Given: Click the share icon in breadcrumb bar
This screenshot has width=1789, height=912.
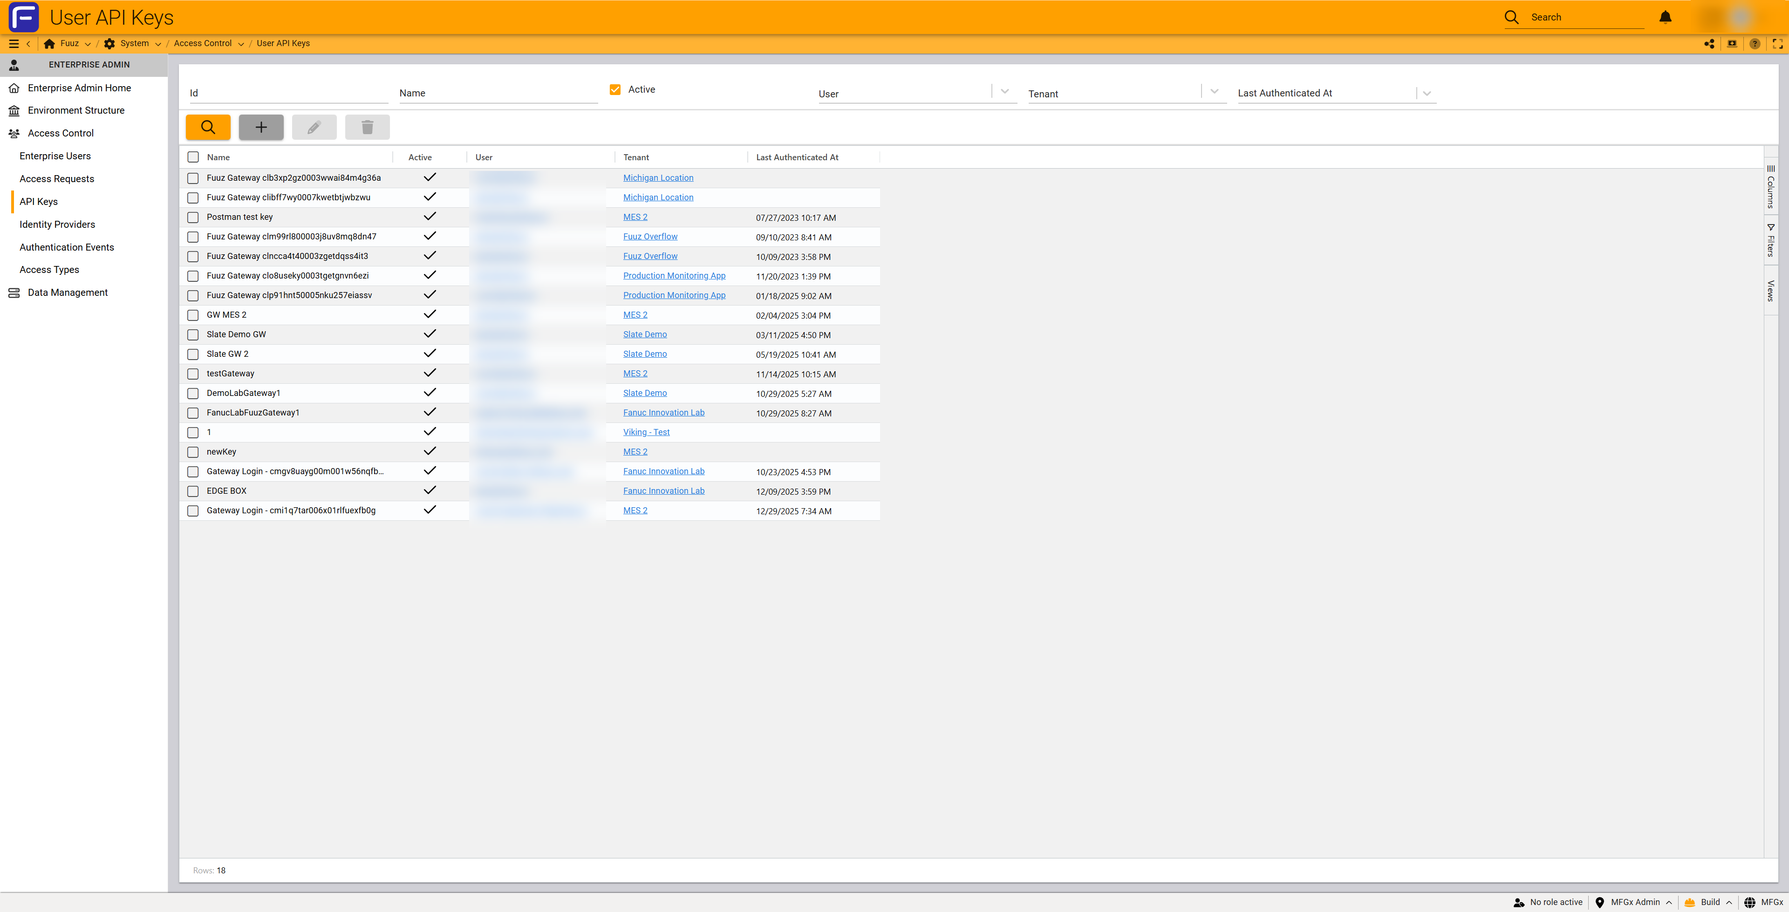Looking at the screenshot, I should tap(1709, 44).
